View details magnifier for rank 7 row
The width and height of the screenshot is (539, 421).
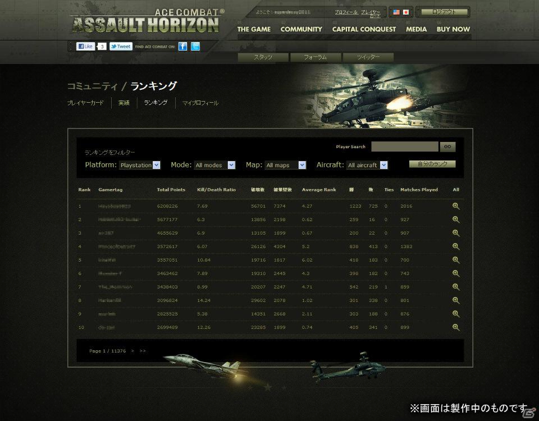point(456,287)
